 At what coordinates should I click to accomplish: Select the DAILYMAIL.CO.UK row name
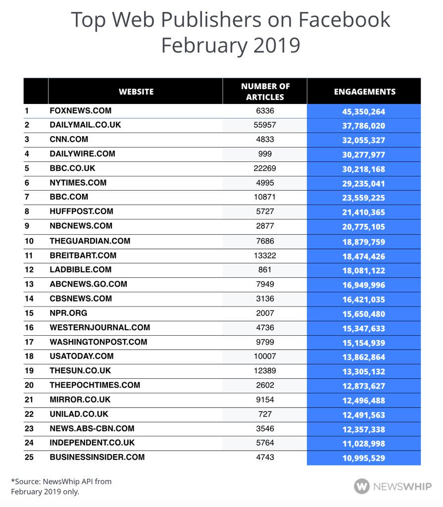pos(85,125)
